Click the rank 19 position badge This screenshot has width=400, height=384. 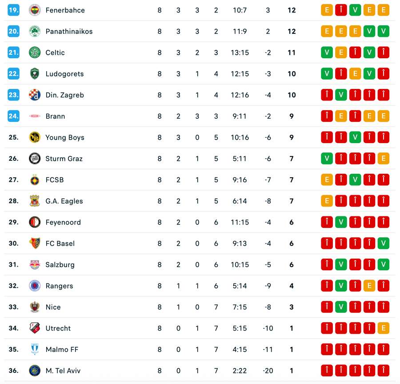point(12,10)
